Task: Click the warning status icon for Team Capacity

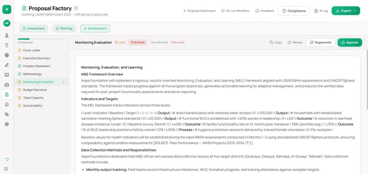Action: (x=20, y=98)
